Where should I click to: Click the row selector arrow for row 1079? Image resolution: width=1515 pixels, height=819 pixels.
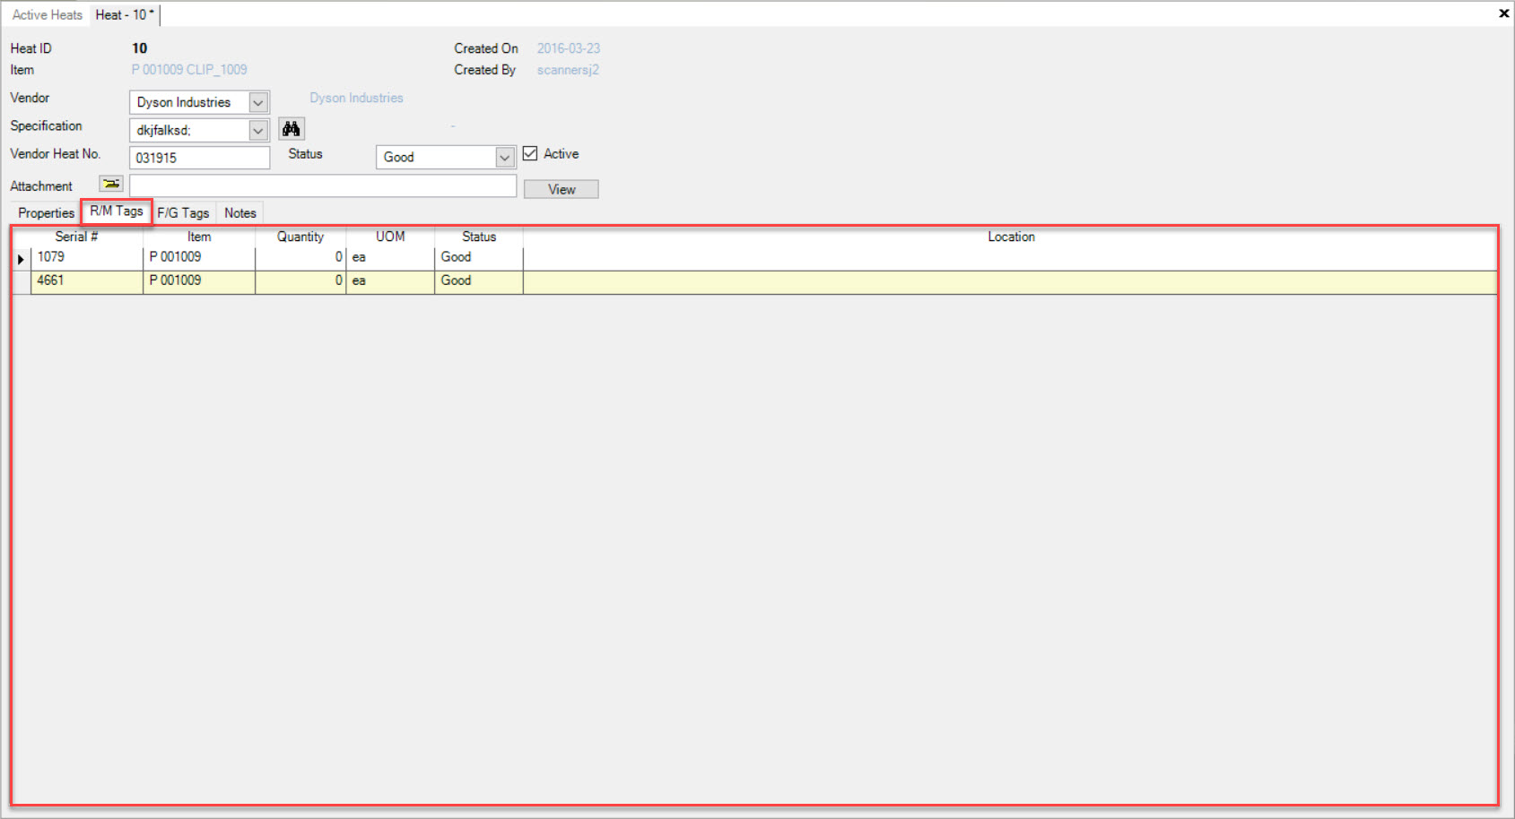[22, 259]
